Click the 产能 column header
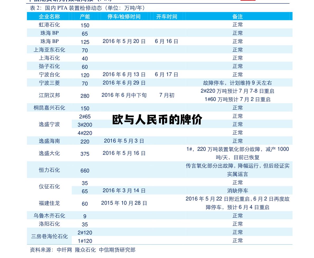Image resolution: width=314 pixels, height=258 pixels. click(x=85, y=16)
